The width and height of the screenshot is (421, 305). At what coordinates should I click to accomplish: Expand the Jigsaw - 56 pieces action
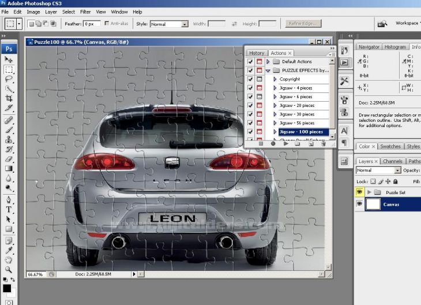point(275,123)
